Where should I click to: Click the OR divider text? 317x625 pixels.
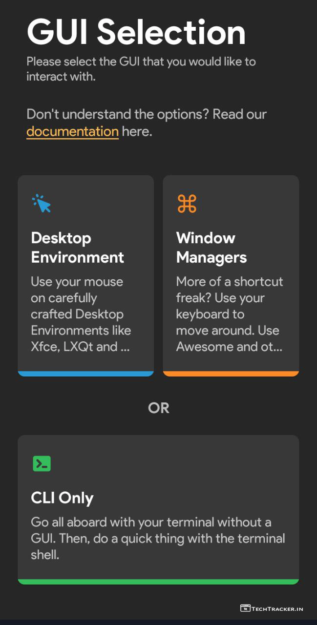pos(158,408)
